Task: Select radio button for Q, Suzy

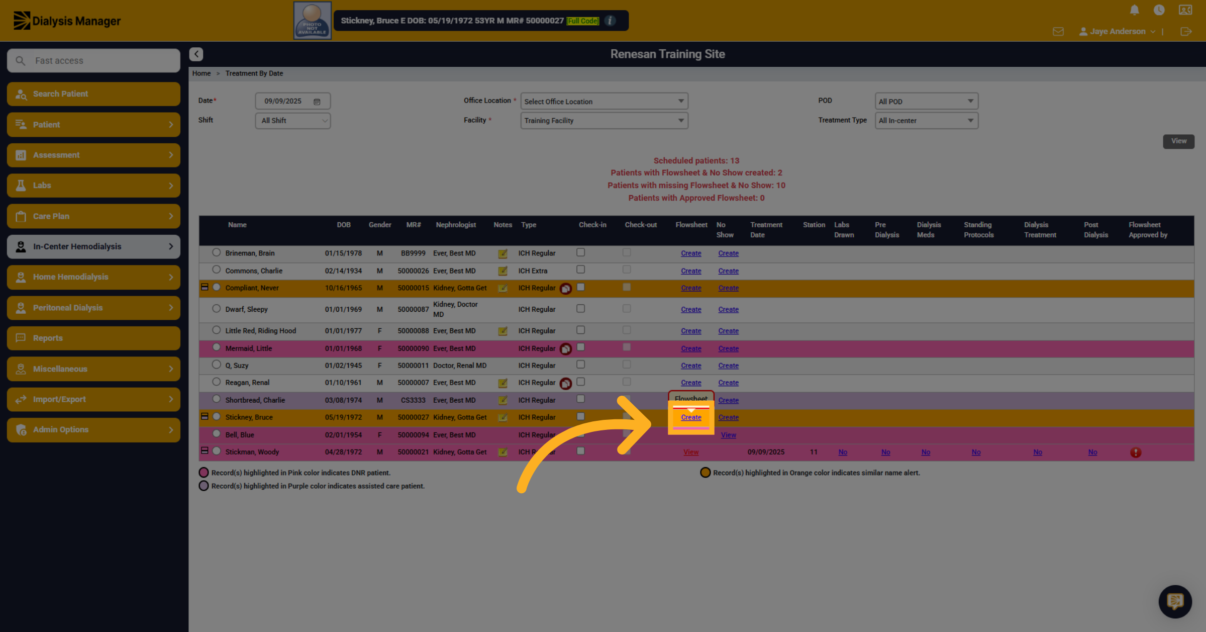Action: point(216,365)
